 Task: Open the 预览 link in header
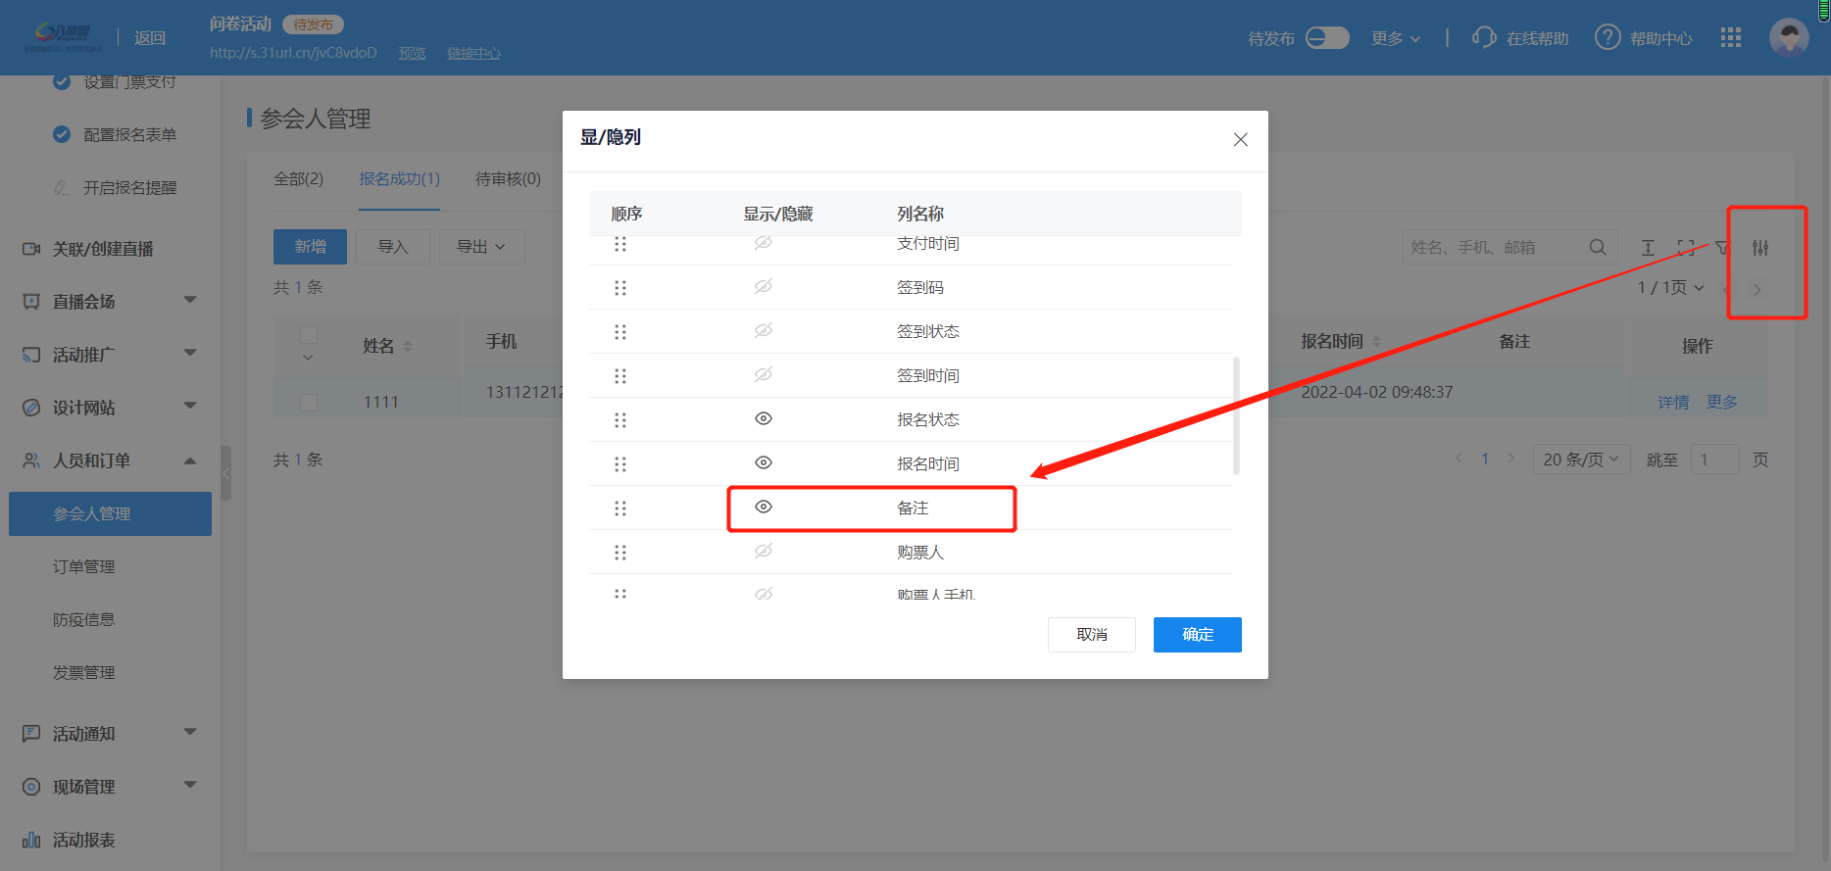coord(412,53)
